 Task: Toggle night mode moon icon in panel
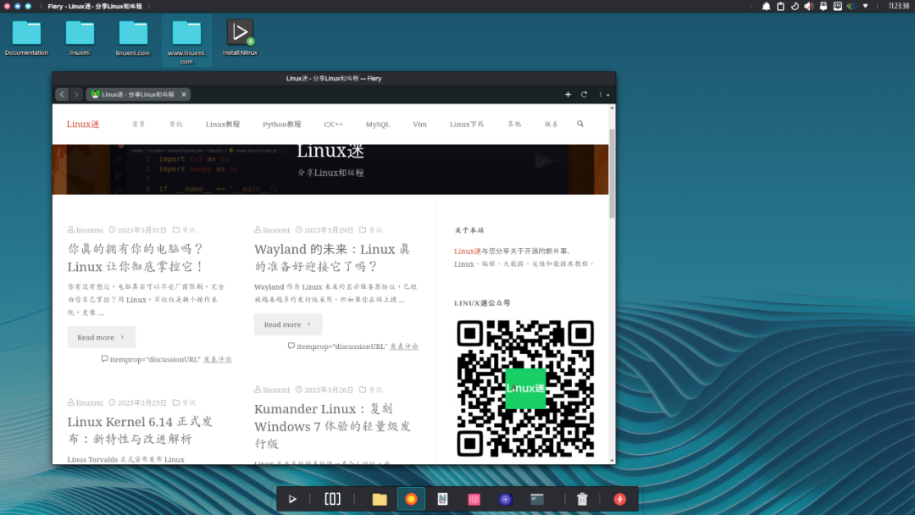795,7
